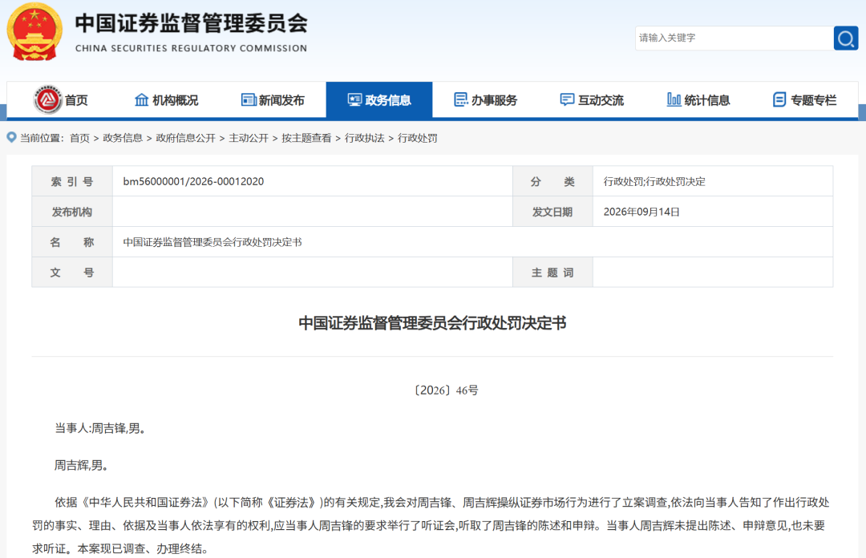Open 政府信息公开 breadcrumb link
The height and width of the screenshot is (558, 866).
coord(185,138)
